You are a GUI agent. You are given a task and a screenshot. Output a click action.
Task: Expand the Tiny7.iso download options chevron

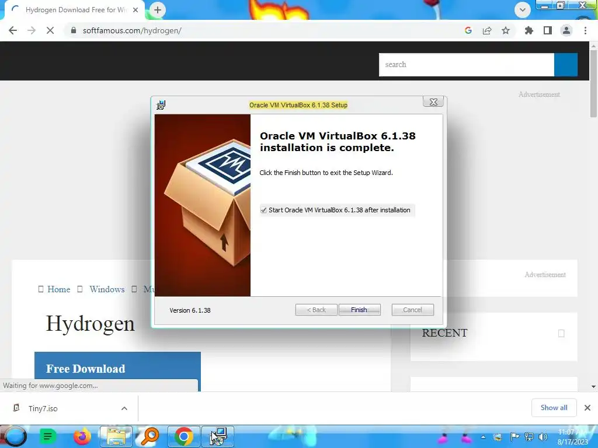(124, 408)
